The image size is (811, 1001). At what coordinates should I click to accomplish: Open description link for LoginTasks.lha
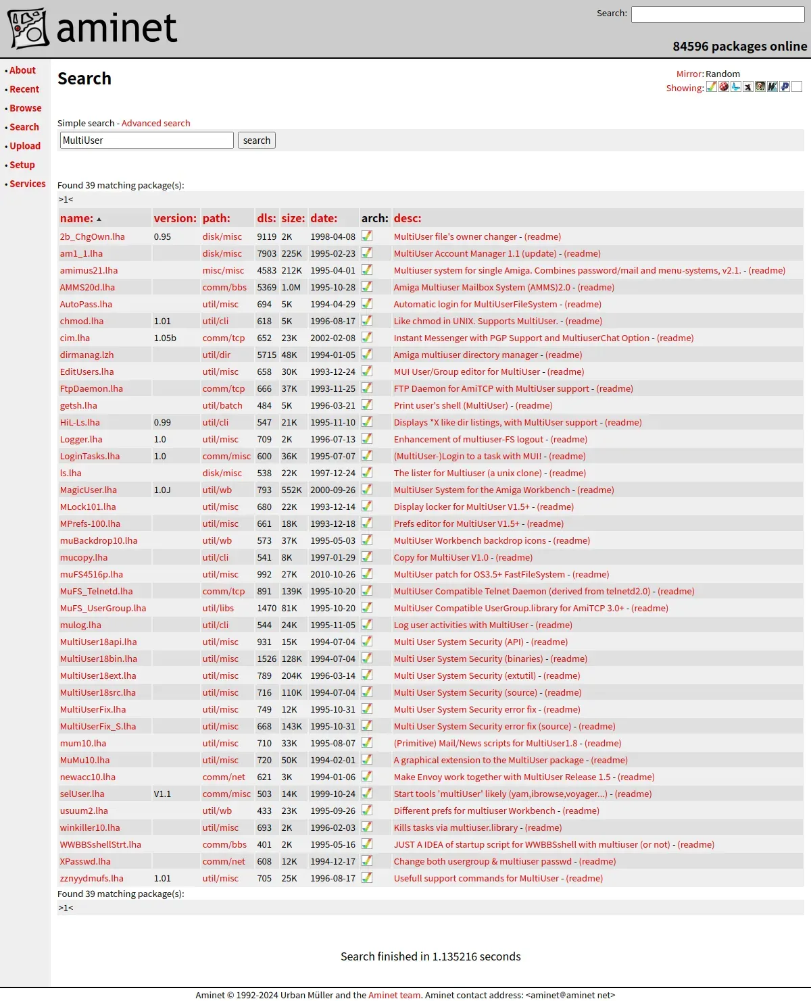coord(468,456)
